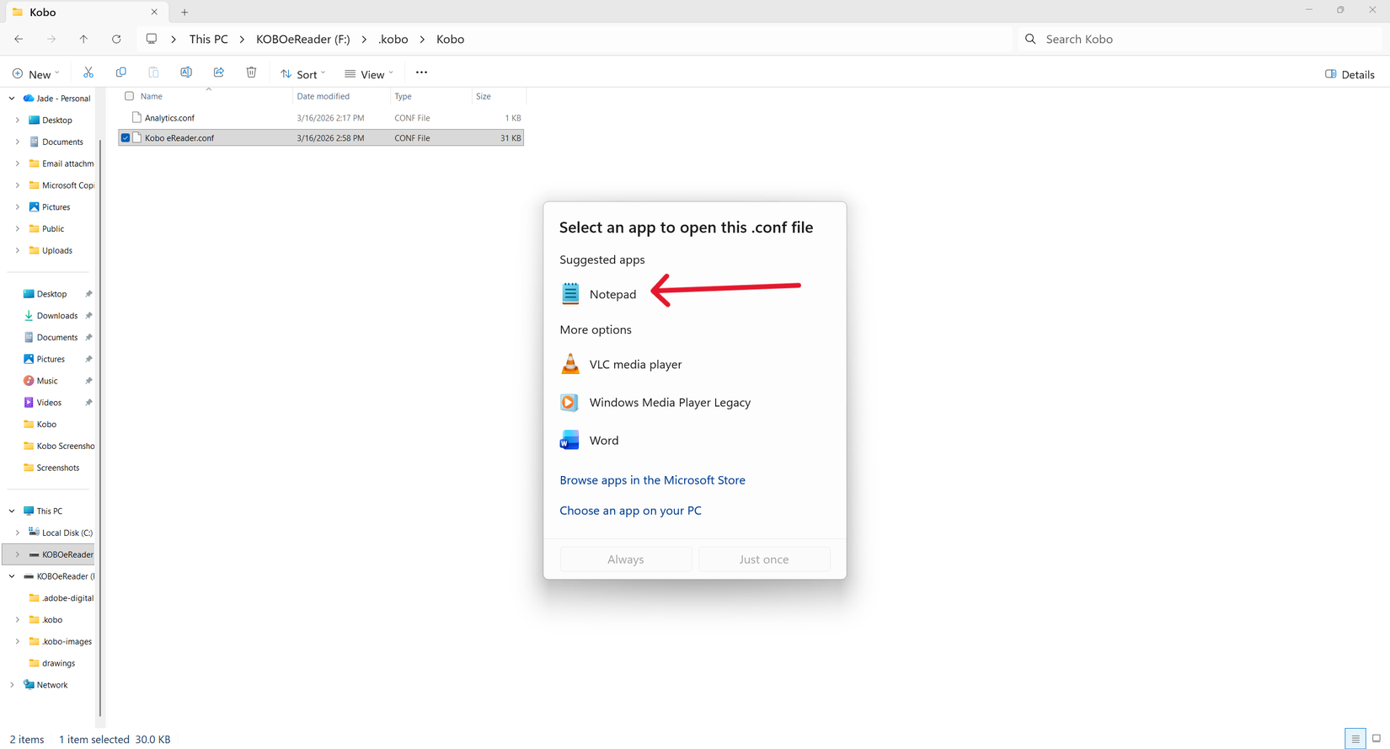The height and width of the screenshot is (749, 1390).
Task: Select the Analytics.conf file name
Action: click(169, 118)
